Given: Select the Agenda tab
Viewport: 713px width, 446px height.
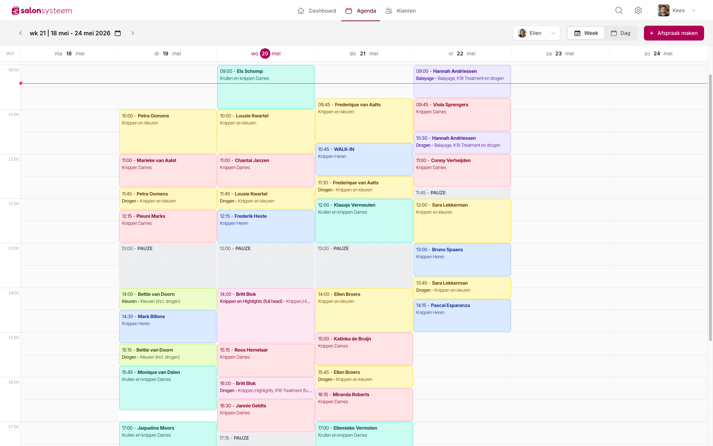Looking at the screenshot, I should coord(361,11).
